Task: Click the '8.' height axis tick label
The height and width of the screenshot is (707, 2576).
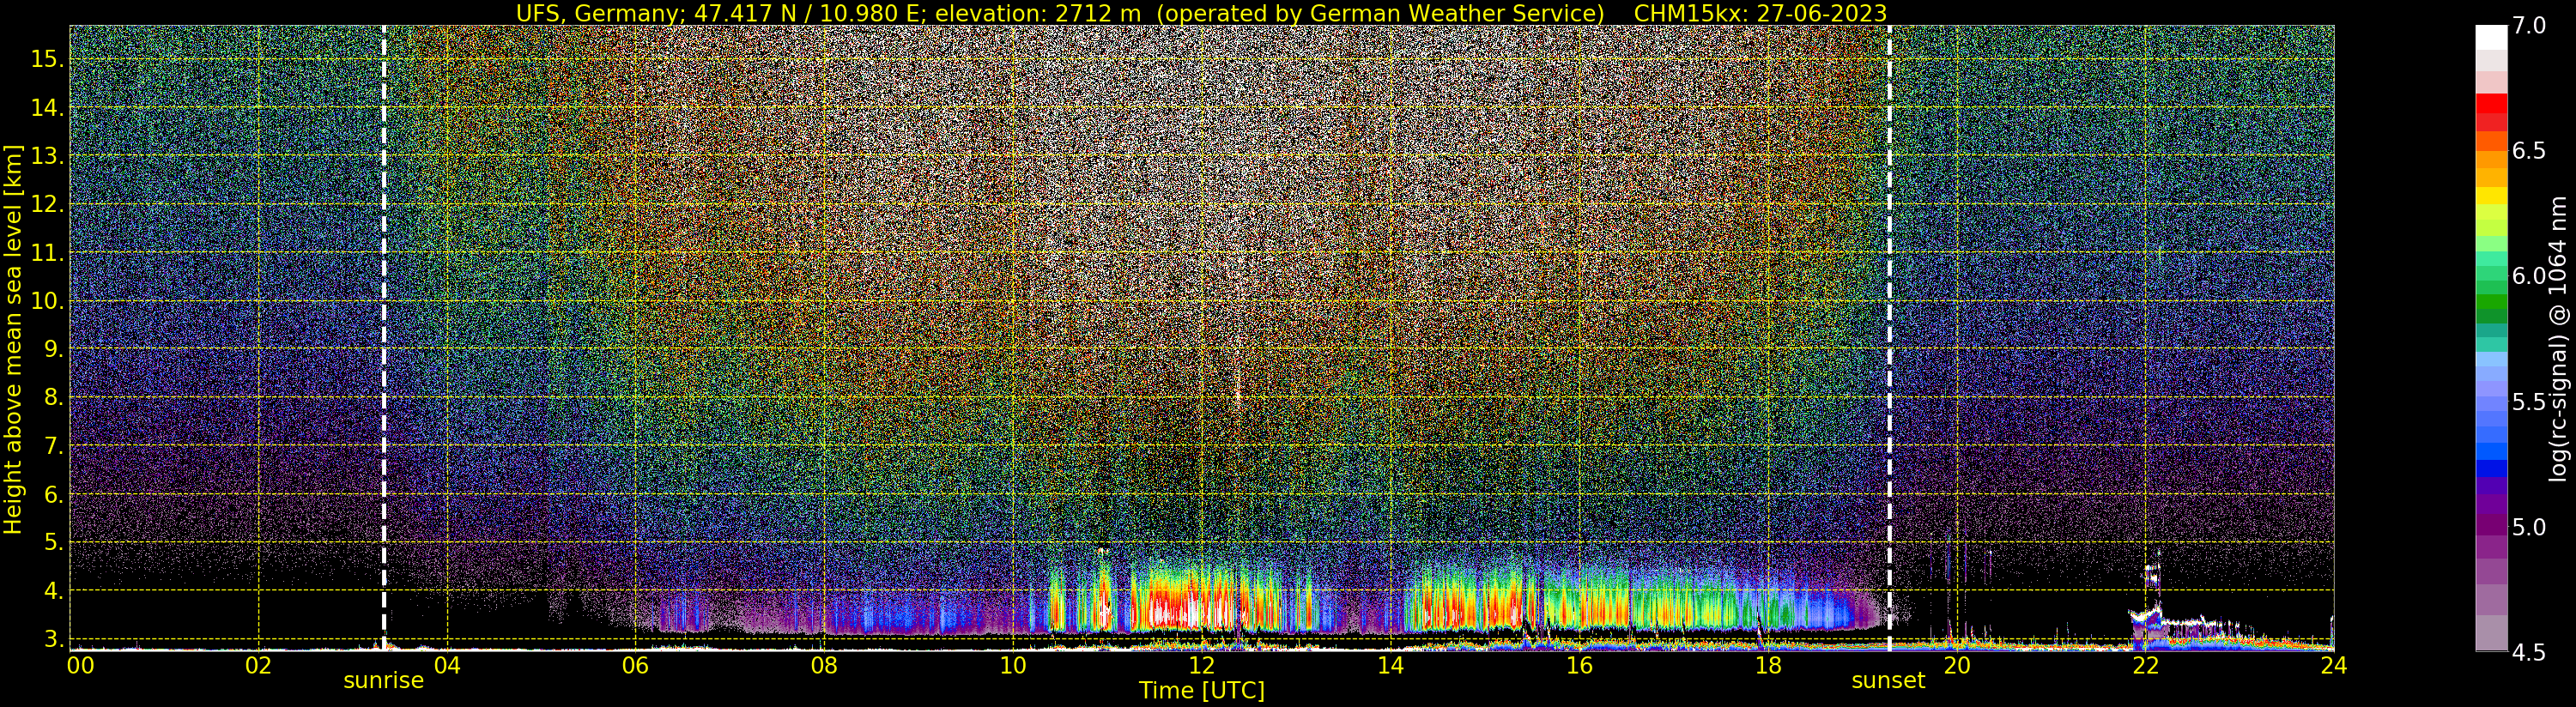Action: 54,398
